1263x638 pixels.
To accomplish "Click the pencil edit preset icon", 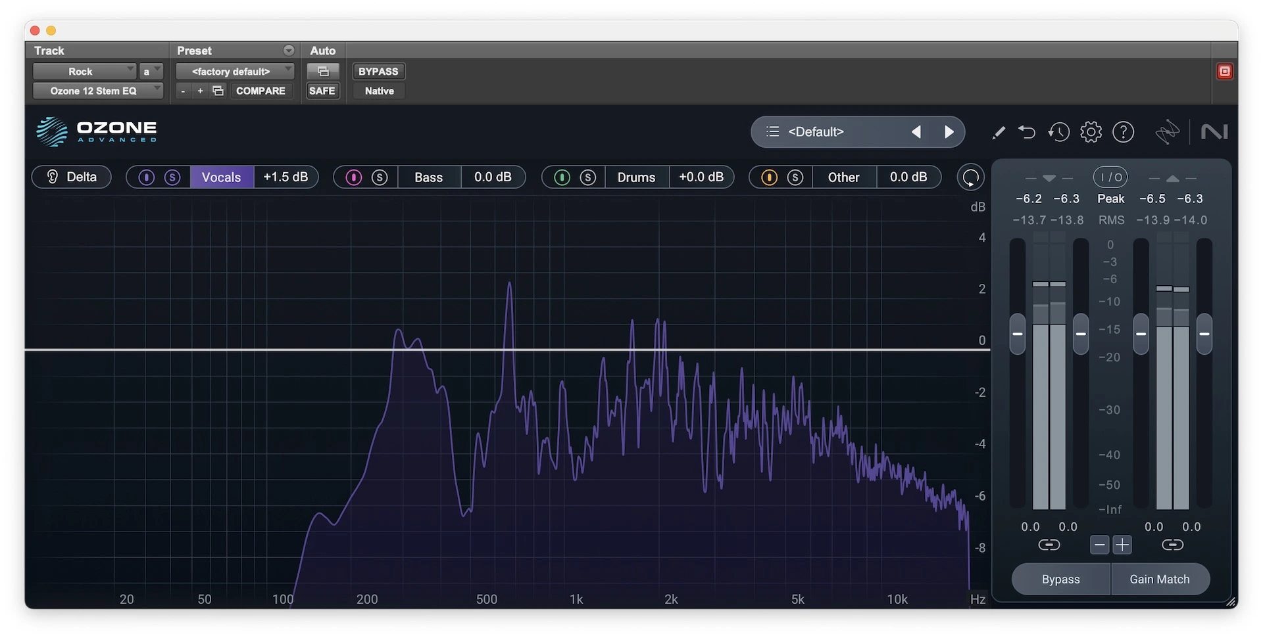I will [998, 133].
